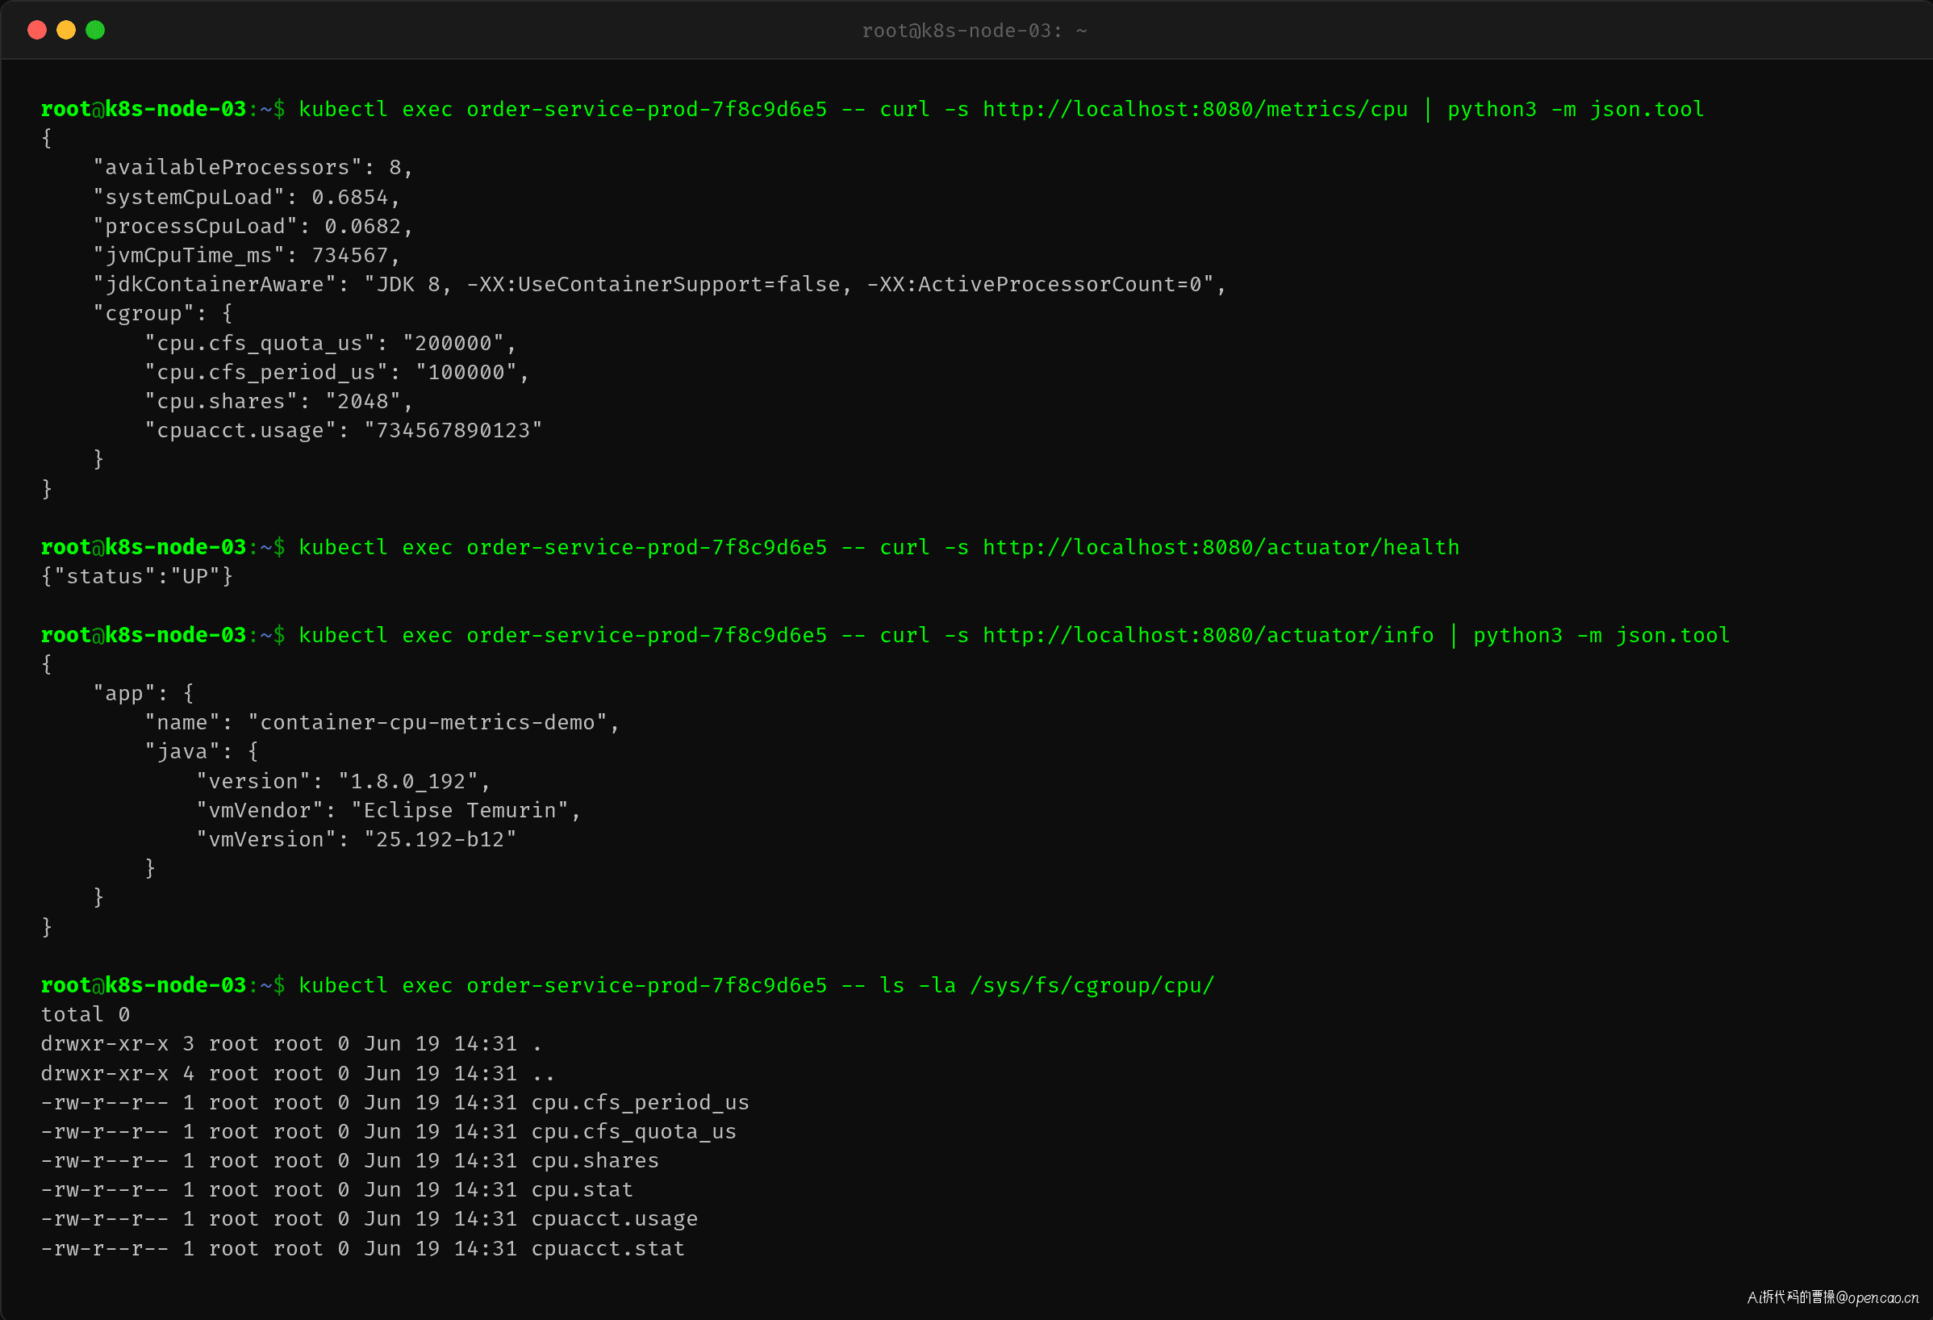Image resolution: width=1933 pixels, height=1320 pixels.
Task: Click the "jdkContainerAware" line
Action: tap(660, 285)
